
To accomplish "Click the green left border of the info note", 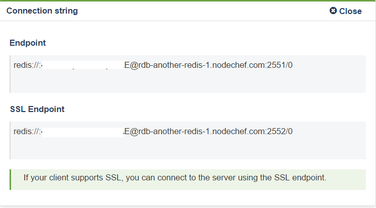I will coord(10,179).
